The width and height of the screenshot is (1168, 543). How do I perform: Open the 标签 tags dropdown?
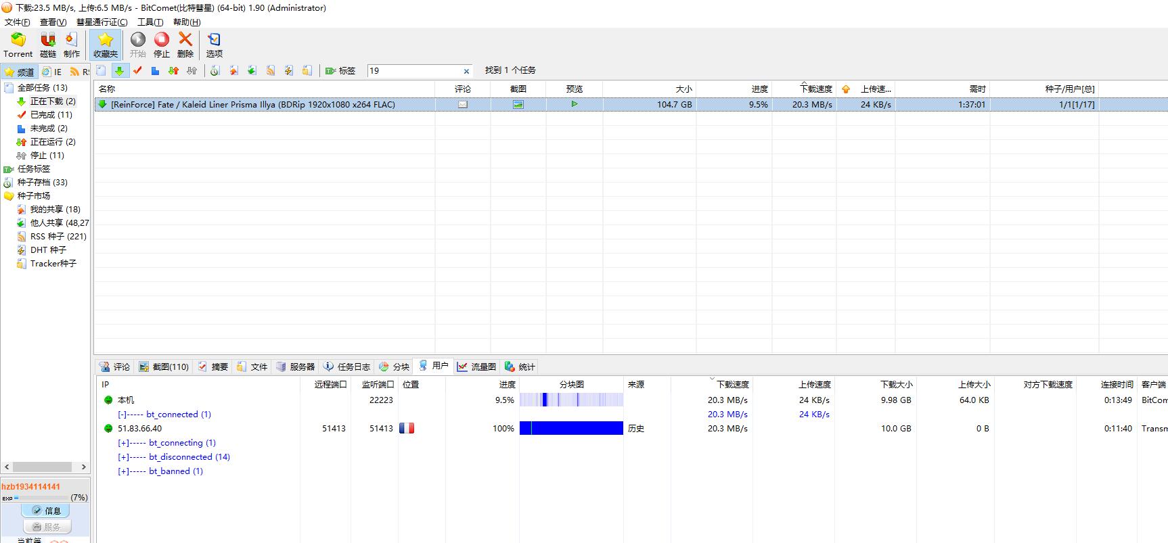click(340, 70)
